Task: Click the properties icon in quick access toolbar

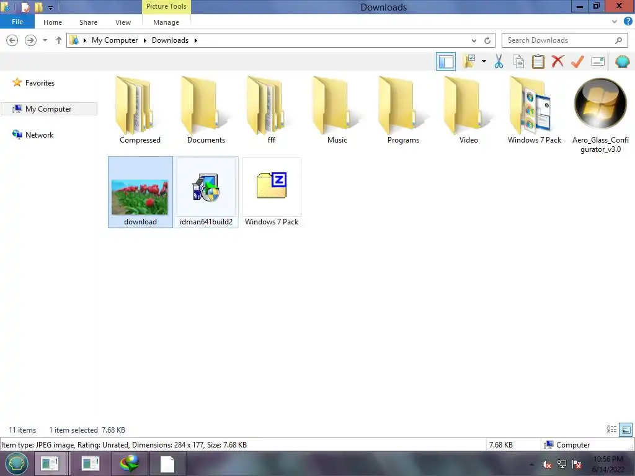Action: 25,7
